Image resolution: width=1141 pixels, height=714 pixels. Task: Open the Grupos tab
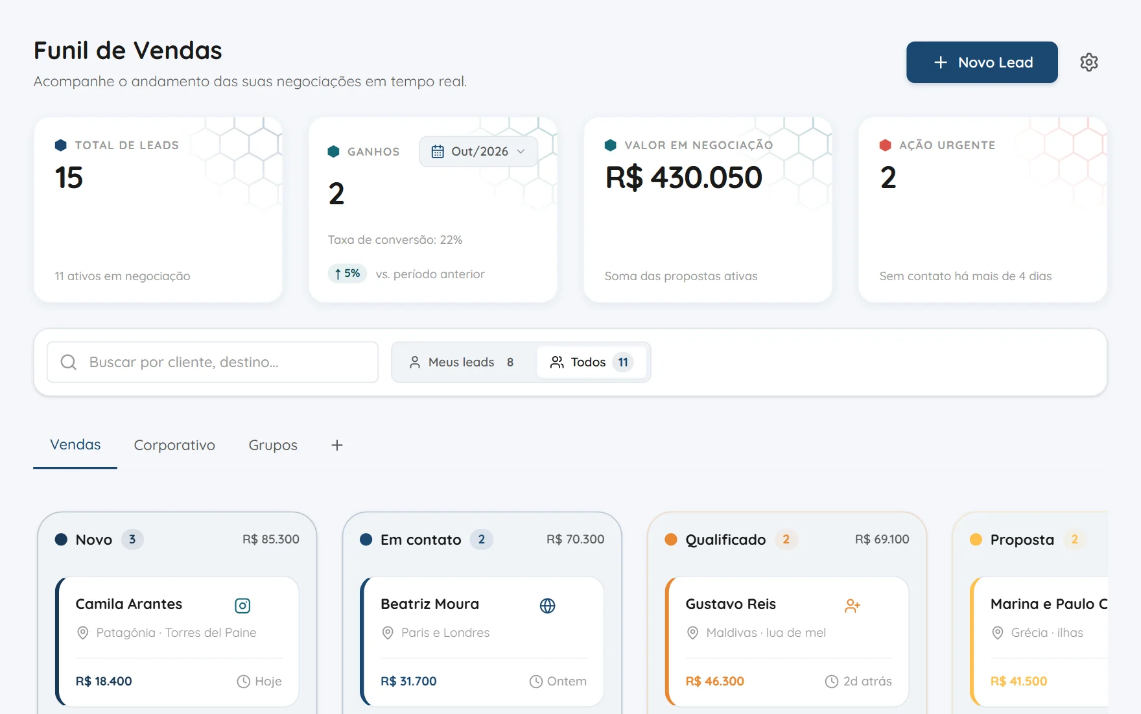pos(273,445)
